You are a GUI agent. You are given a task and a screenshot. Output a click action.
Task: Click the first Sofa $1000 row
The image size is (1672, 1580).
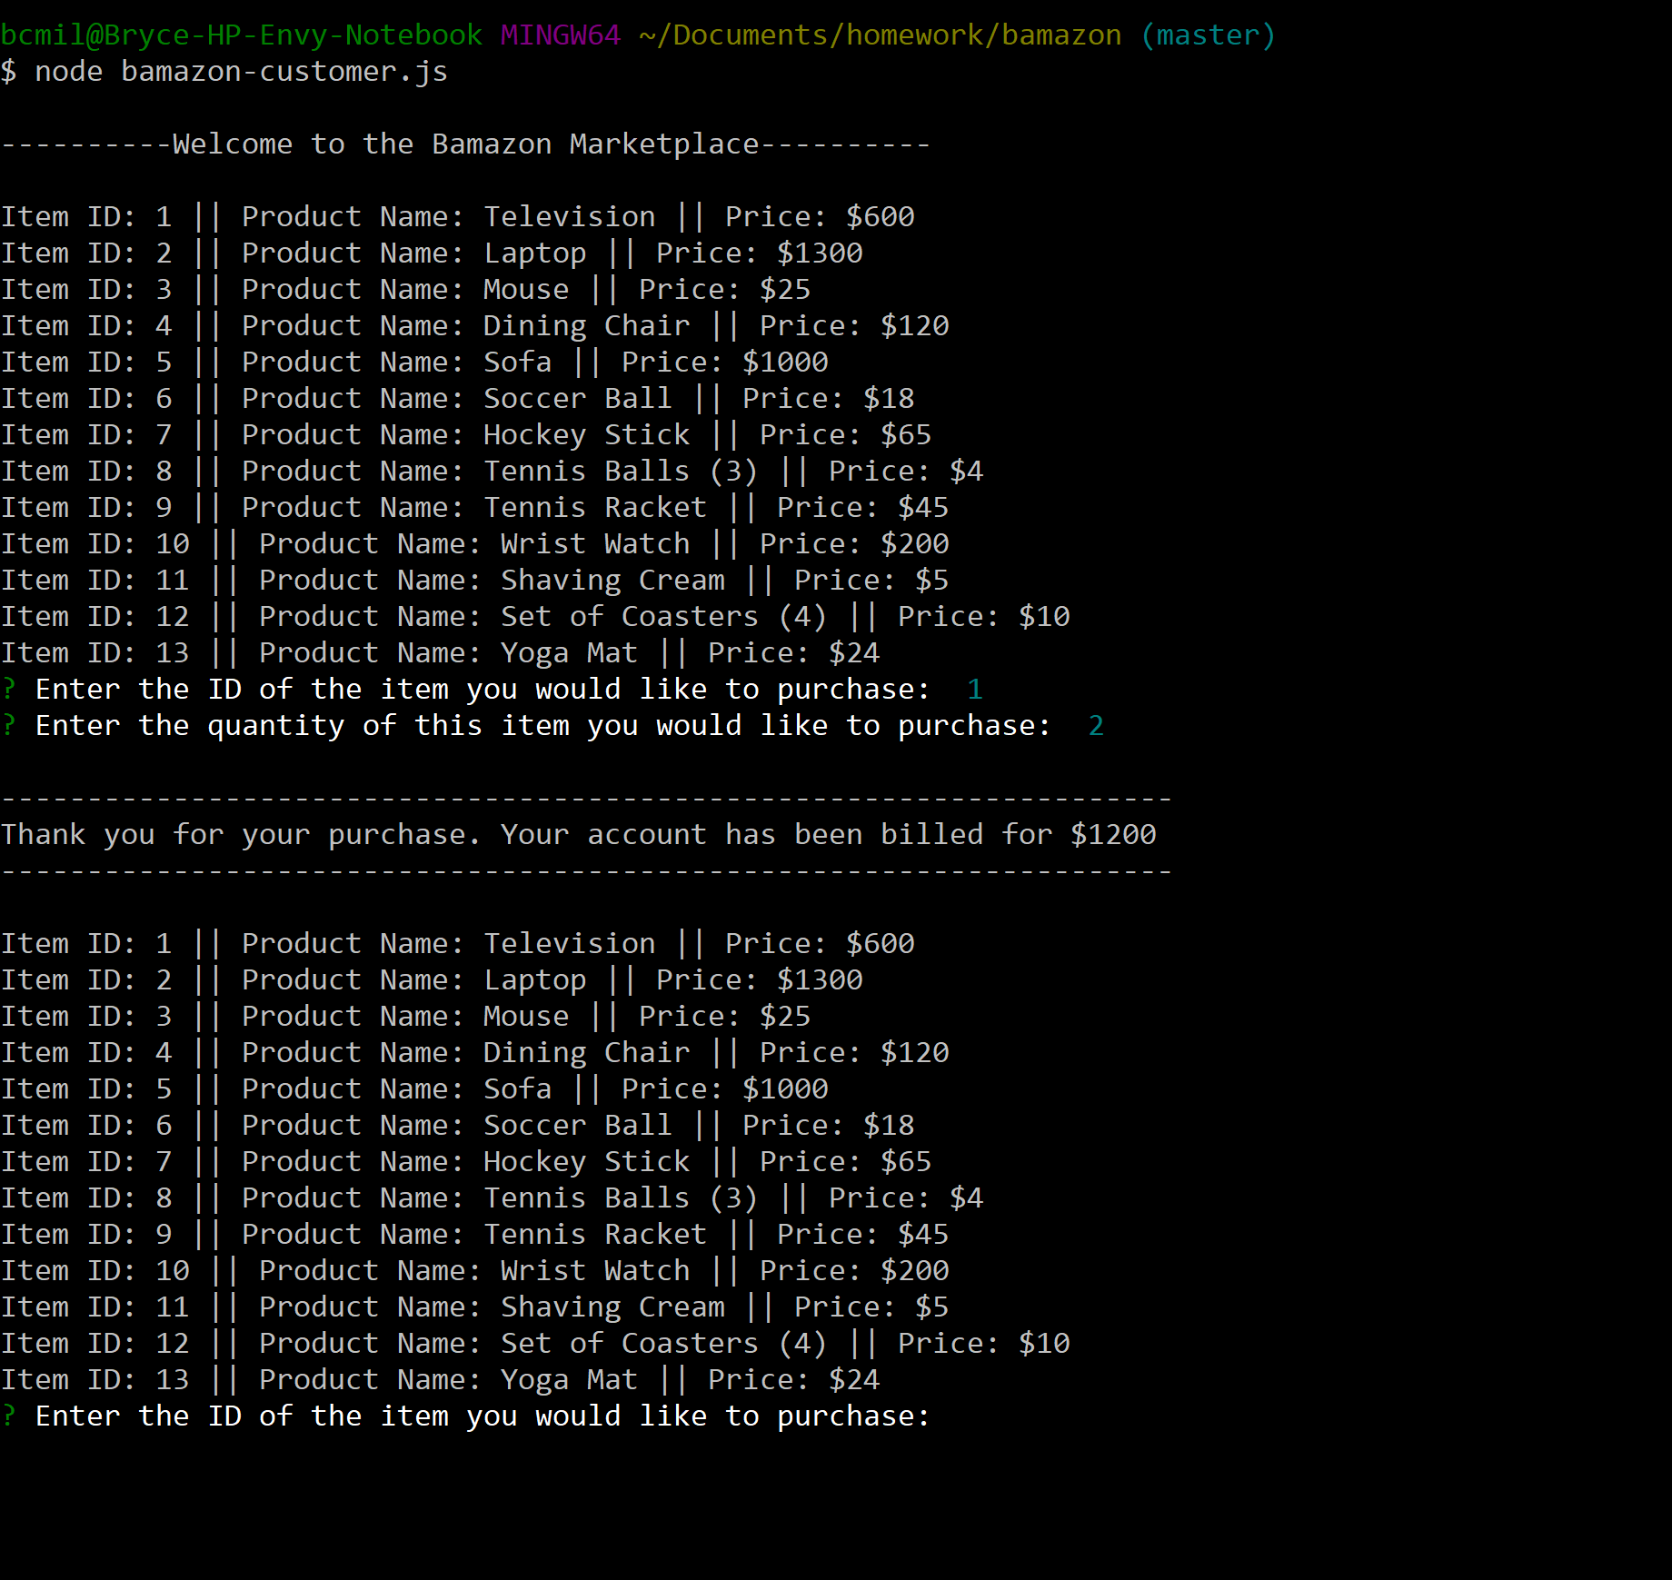click(x=414, y=363)
